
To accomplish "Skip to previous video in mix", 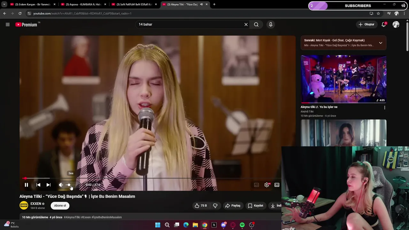I will [38, 185].
